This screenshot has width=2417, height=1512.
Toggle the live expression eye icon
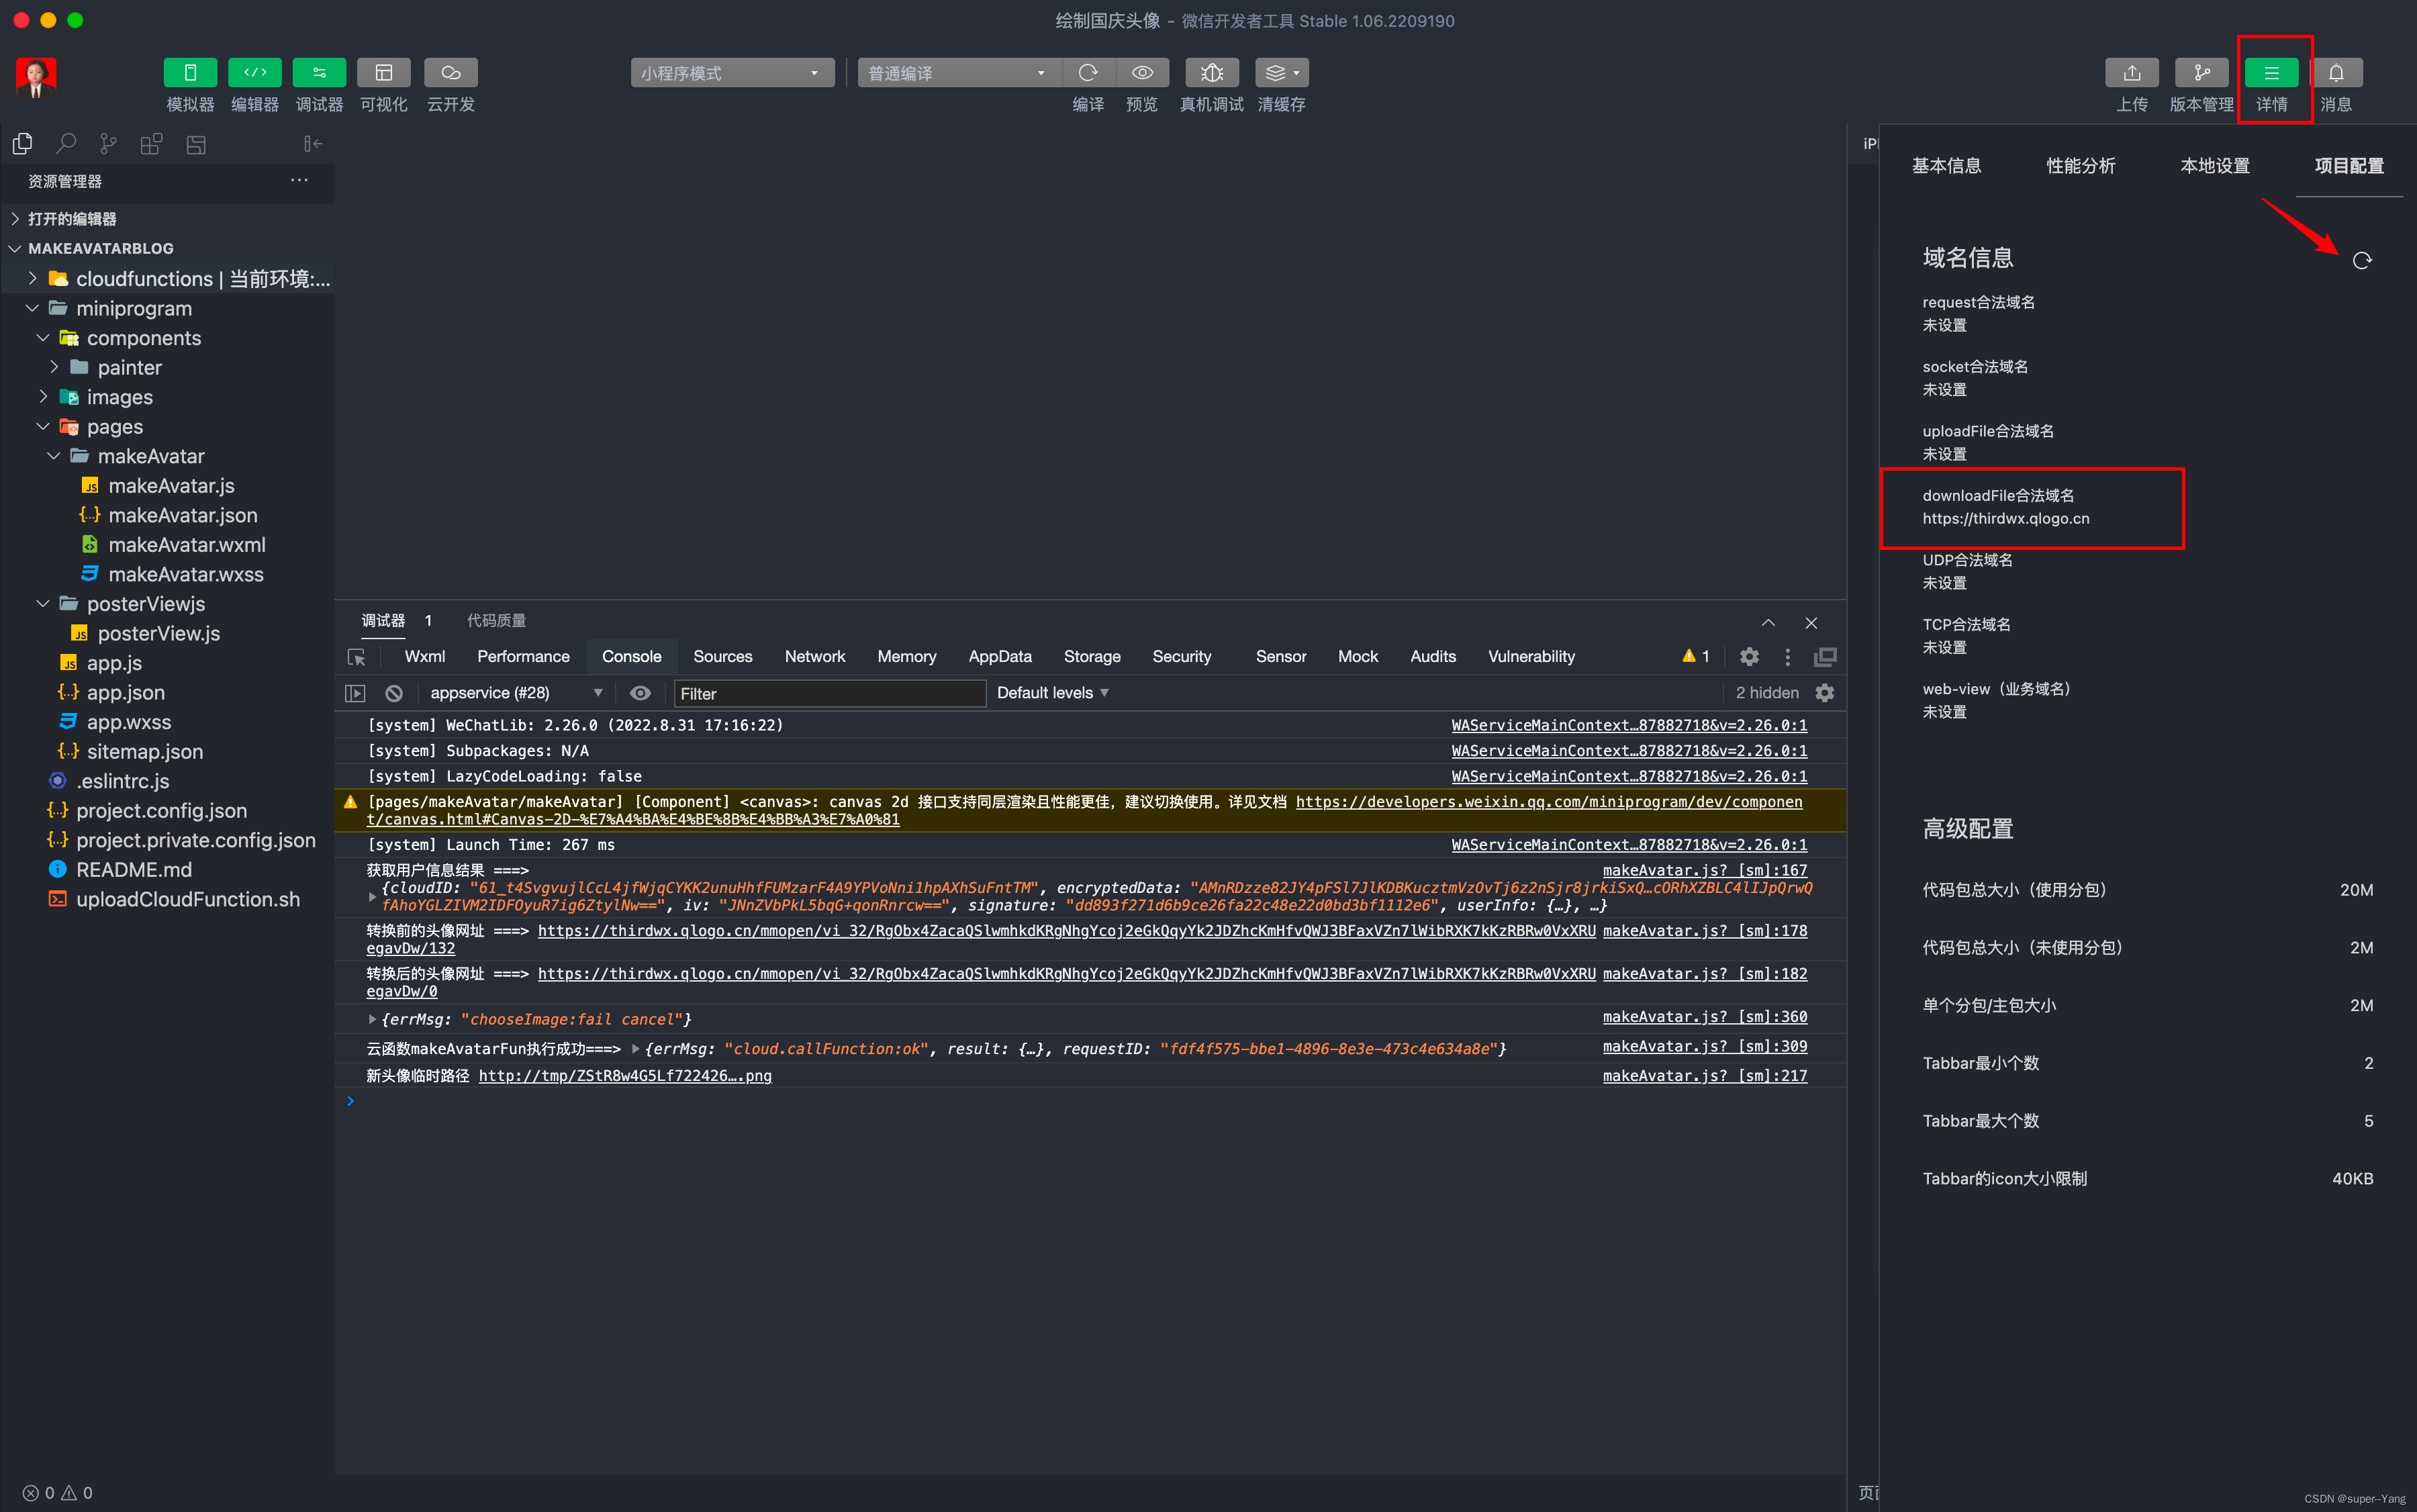pyautogui.click(x=640, y=693)
